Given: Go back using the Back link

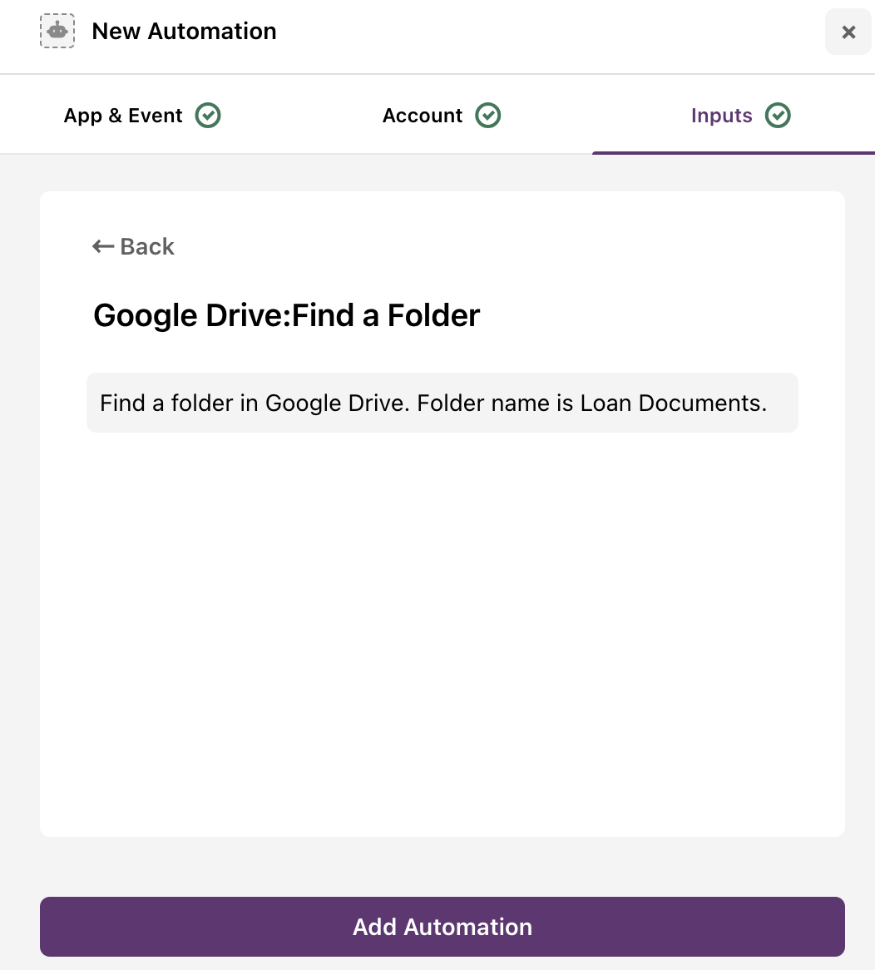Looking at the screenshot, I should (x=133, y=246).
